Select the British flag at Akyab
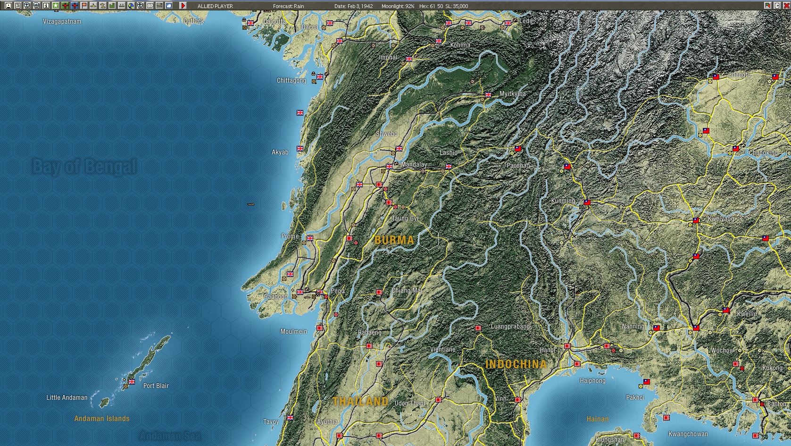The image size is (791, 446). [x=300, y=149]
